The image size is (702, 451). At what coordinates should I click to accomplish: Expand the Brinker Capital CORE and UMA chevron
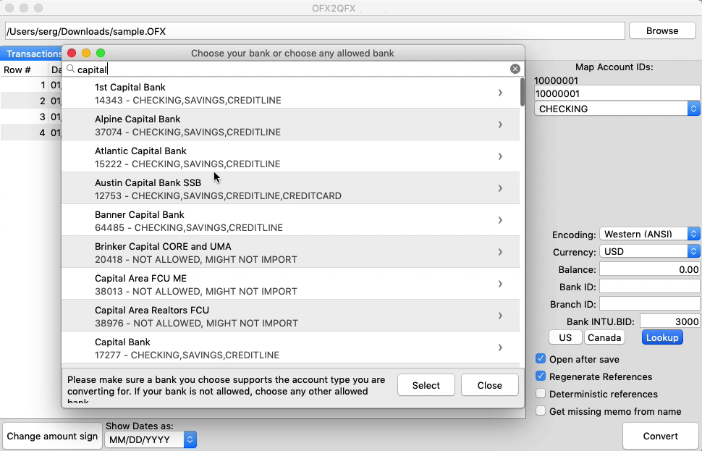[x=500, y=252]
